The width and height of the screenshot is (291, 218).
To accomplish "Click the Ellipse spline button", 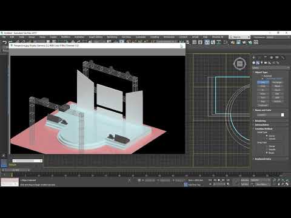I will click(277, 86).
